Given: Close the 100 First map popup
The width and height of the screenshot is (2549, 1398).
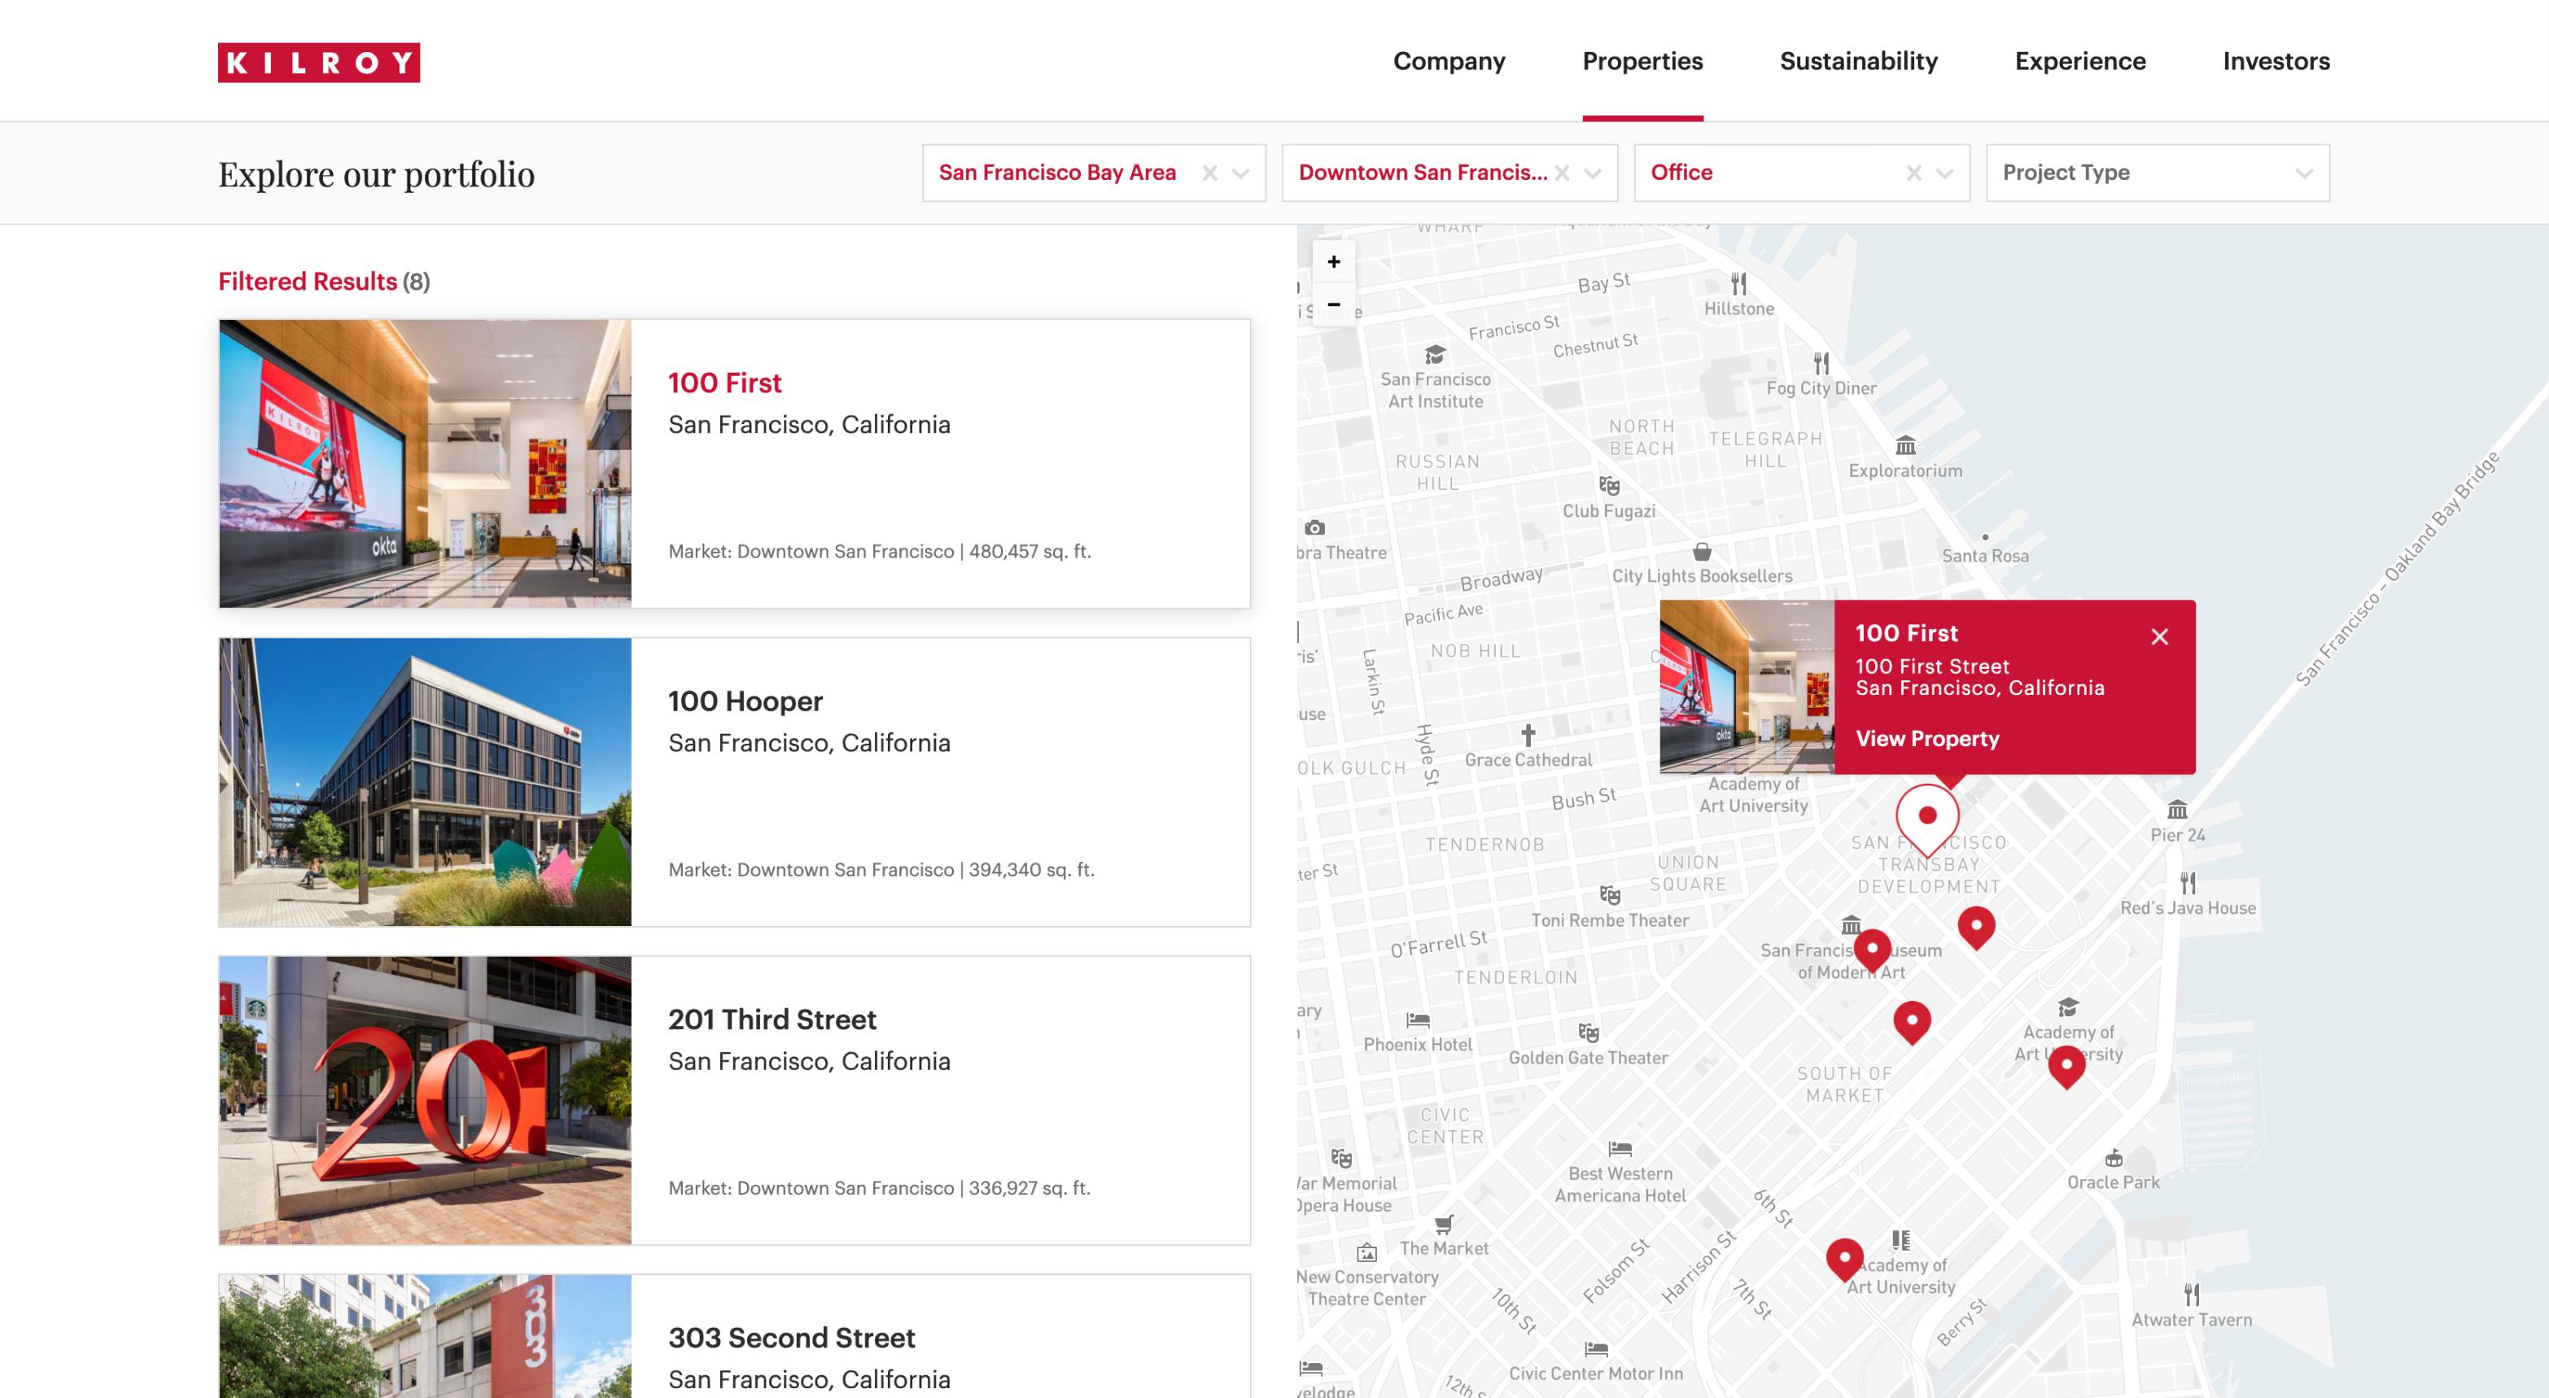Looking at the screenshot, I should click(2159, 637).
